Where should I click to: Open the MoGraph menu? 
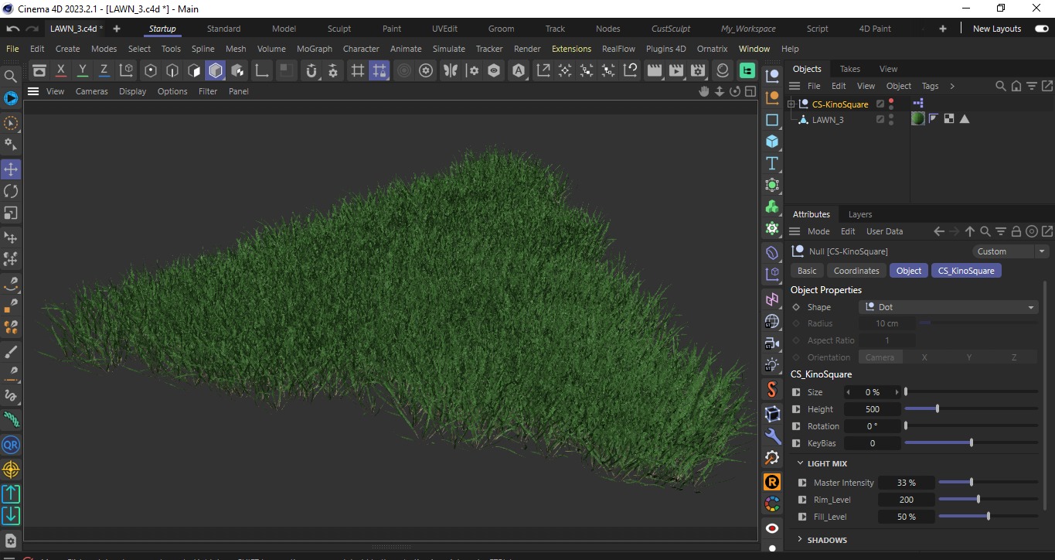click(x=315, y=49)
